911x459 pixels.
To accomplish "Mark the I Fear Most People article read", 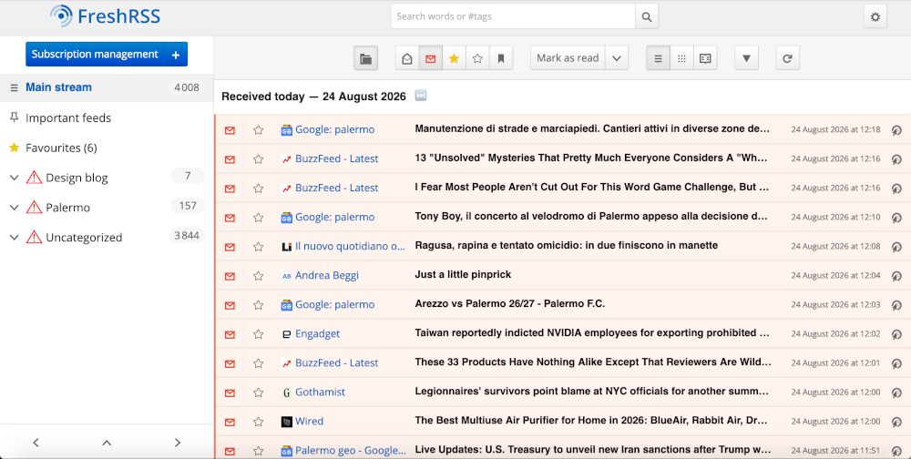I will coord(230,189).
